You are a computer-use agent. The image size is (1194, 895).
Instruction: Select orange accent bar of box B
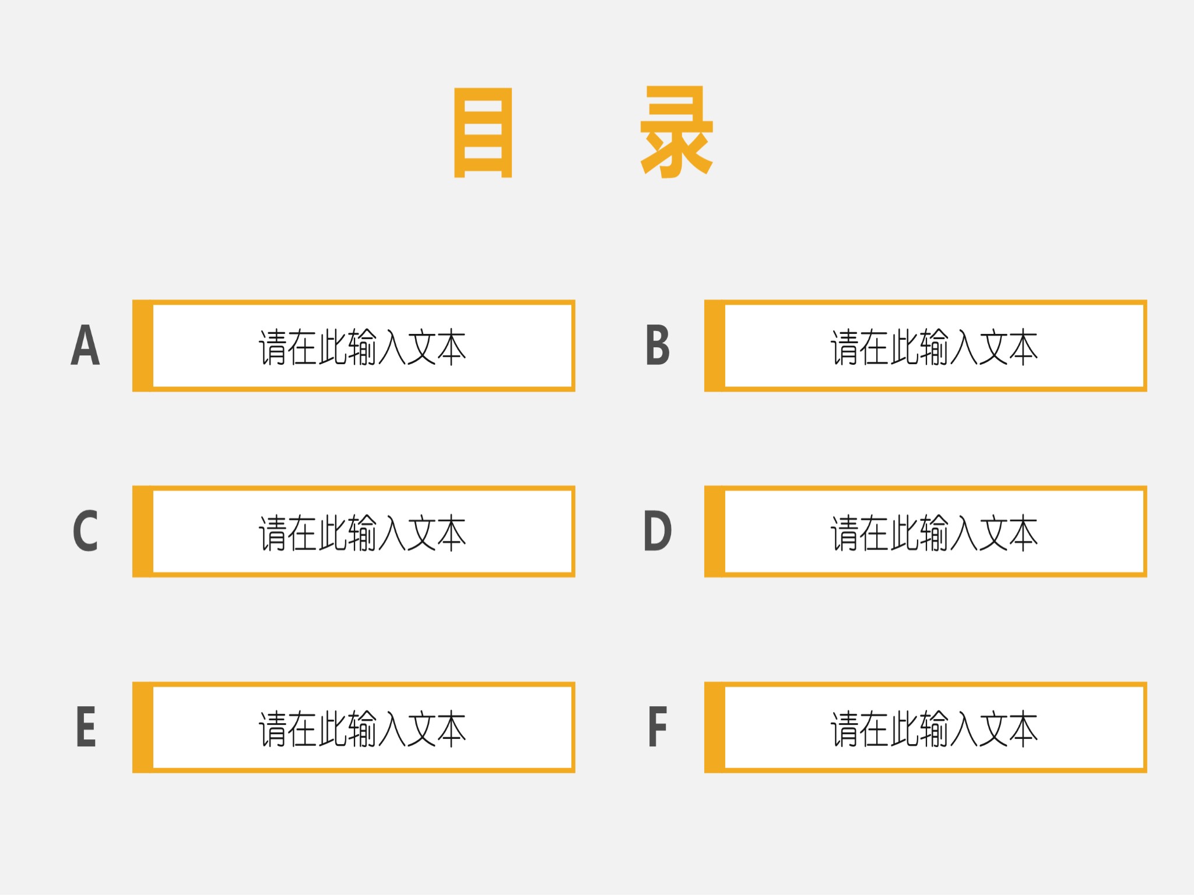pos(715,346)
